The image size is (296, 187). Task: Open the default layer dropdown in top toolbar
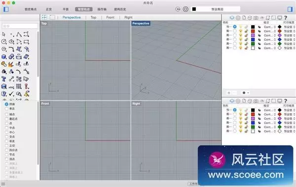point(216,9)
